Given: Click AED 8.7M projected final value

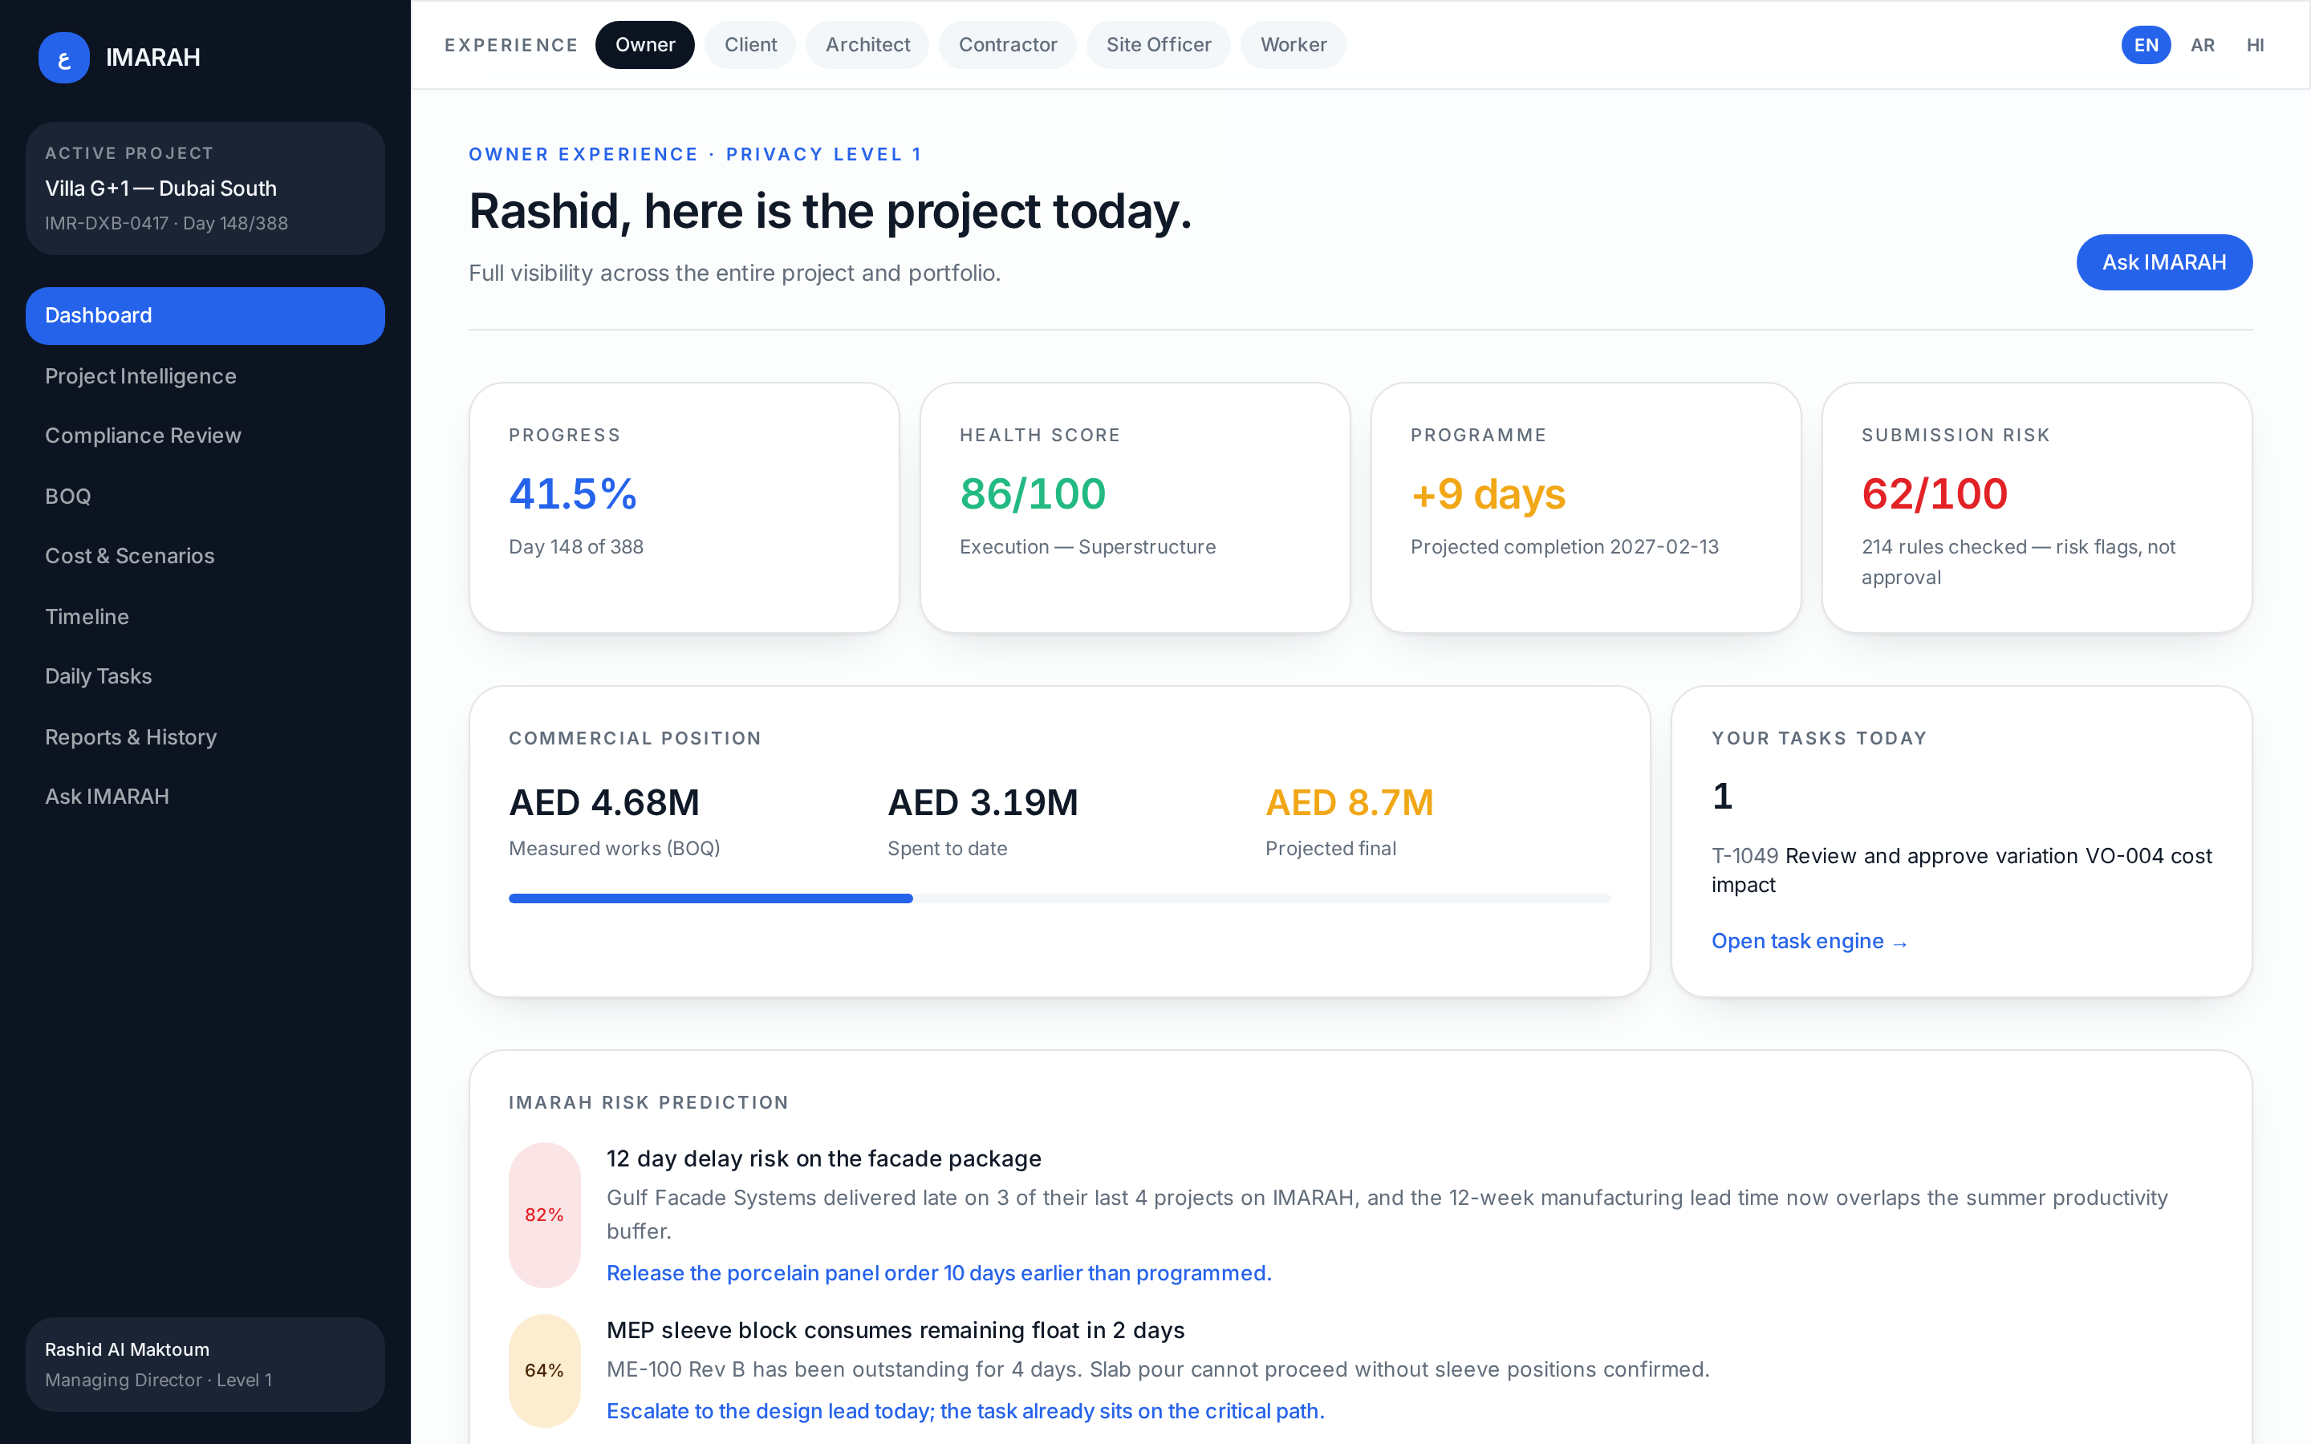Looking at the screenshot, I should [x=1350, y=802].
